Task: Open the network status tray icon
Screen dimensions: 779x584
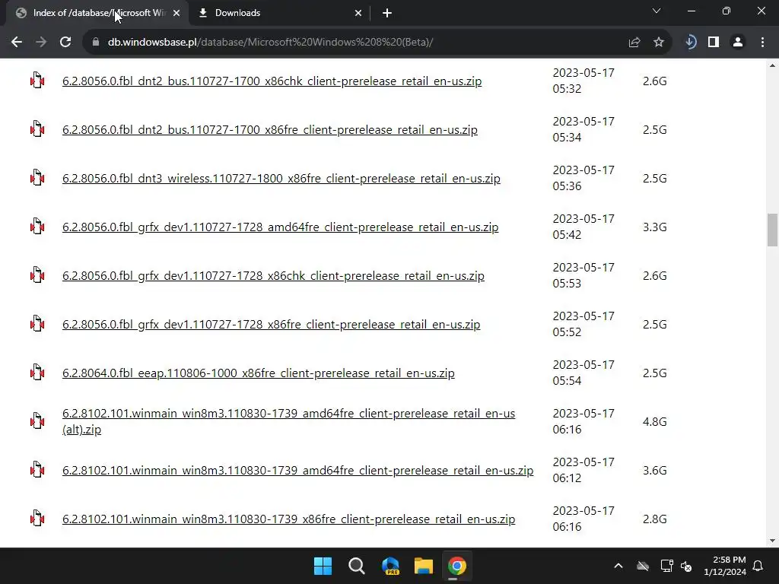Action: pyautogui.click(x=666, y=566)
